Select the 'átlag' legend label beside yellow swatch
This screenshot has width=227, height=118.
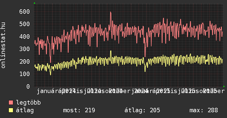click(x=25, y=110)
